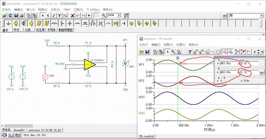Pick the ground symbol from the component bar
The image size is (266, 139).
(8, 24)
